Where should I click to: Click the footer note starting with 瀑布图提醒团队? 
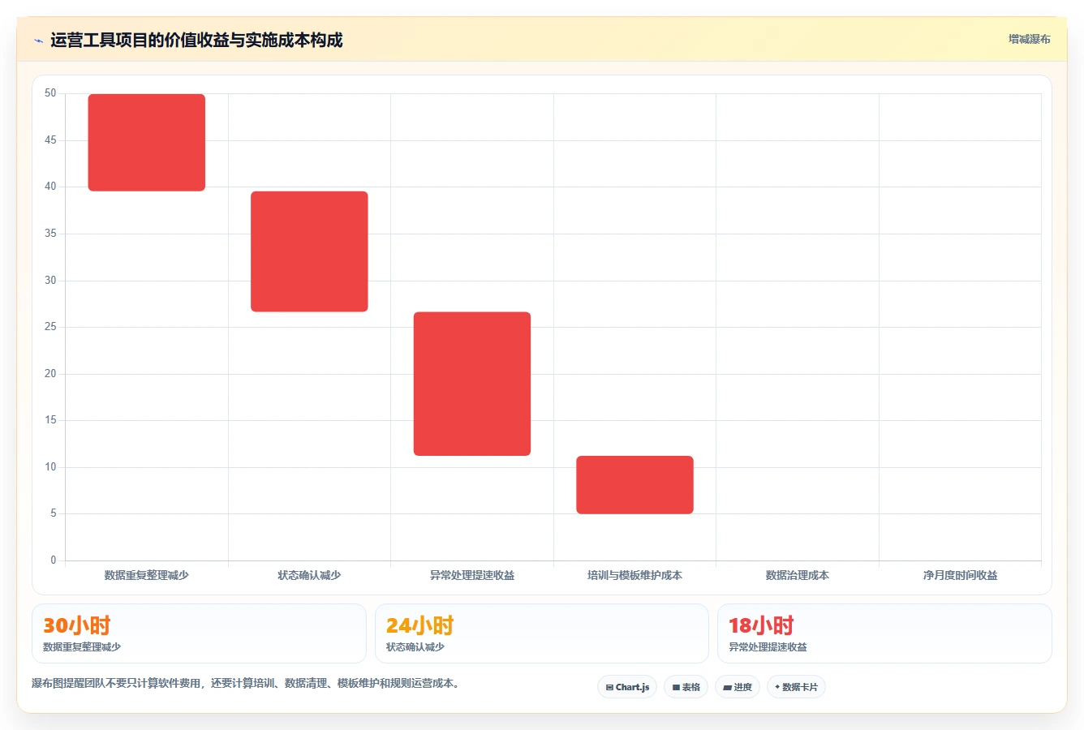point(247,684)
